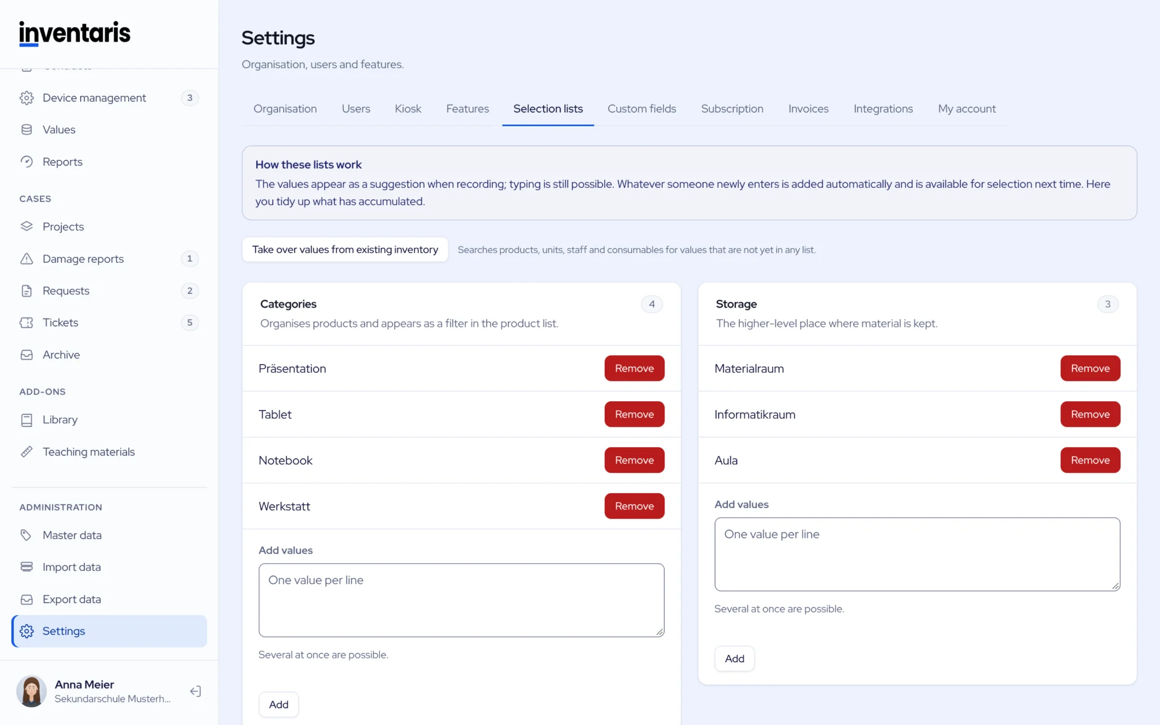Screen dimensions: 1160x725
Task: Click the Tickets icon in sidebar
Action: pos(27,323)
